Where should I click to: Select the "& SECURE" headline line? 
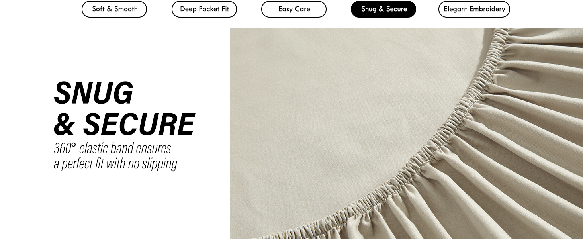[124, 124]
